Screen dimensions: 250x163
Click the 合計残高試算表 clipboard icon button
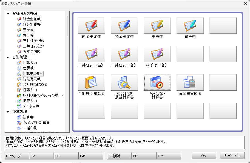coord(92,82)
